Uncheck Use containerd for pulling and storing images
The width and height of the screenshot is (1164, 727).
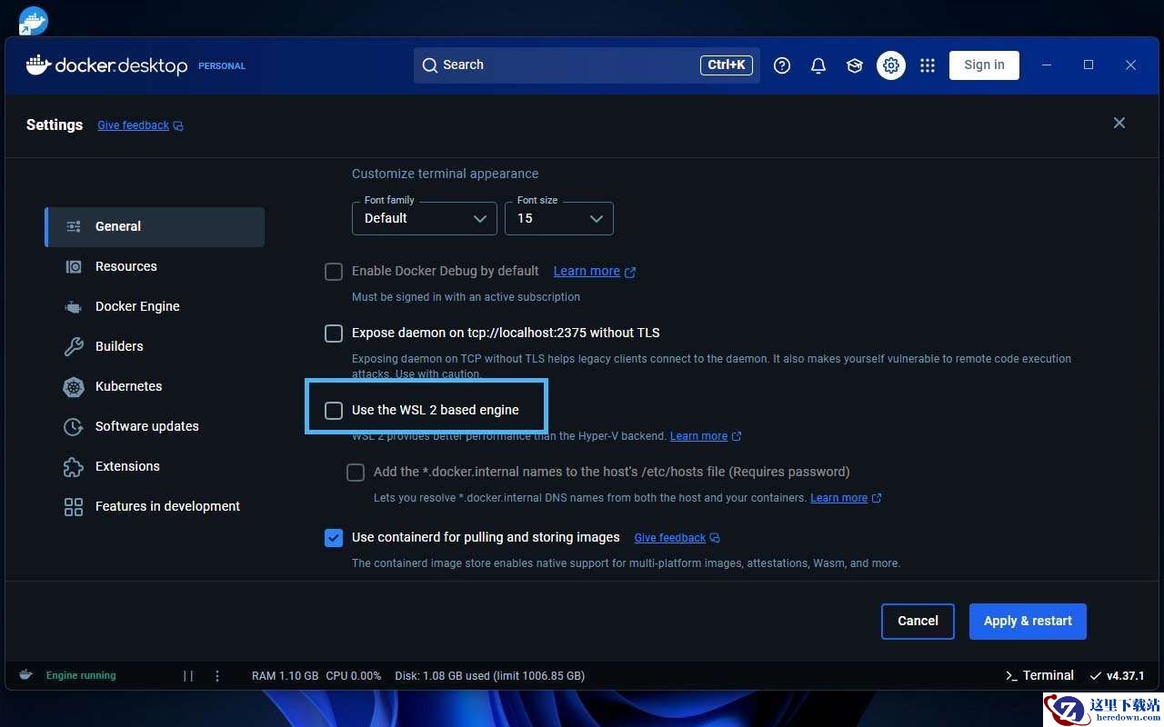tap(334, 538)
